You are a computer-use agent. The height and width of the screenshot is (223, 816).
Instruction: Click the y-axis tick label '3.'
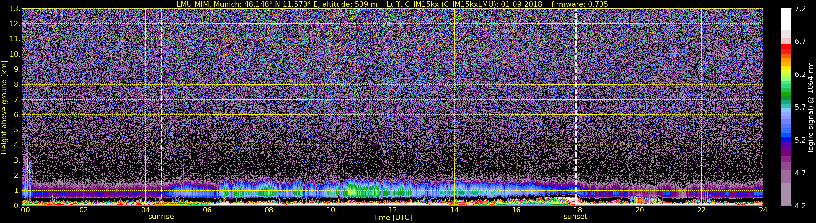point(17,160)
